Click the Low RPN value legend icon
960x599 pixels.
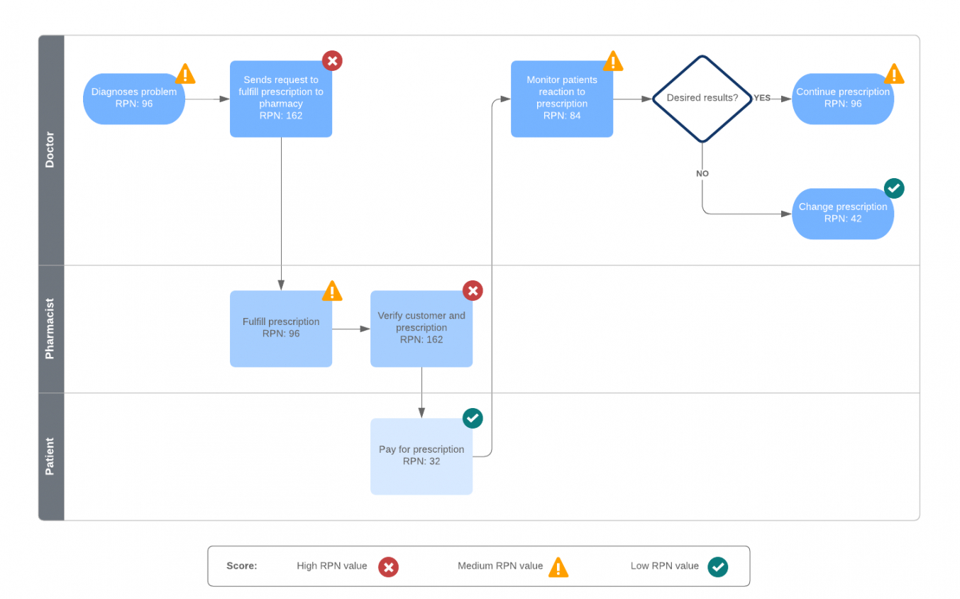click(x=718, y=566)
